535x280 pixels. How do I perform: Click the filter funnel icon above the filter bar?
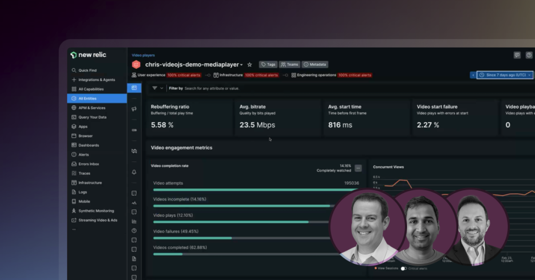coord(154,88)
